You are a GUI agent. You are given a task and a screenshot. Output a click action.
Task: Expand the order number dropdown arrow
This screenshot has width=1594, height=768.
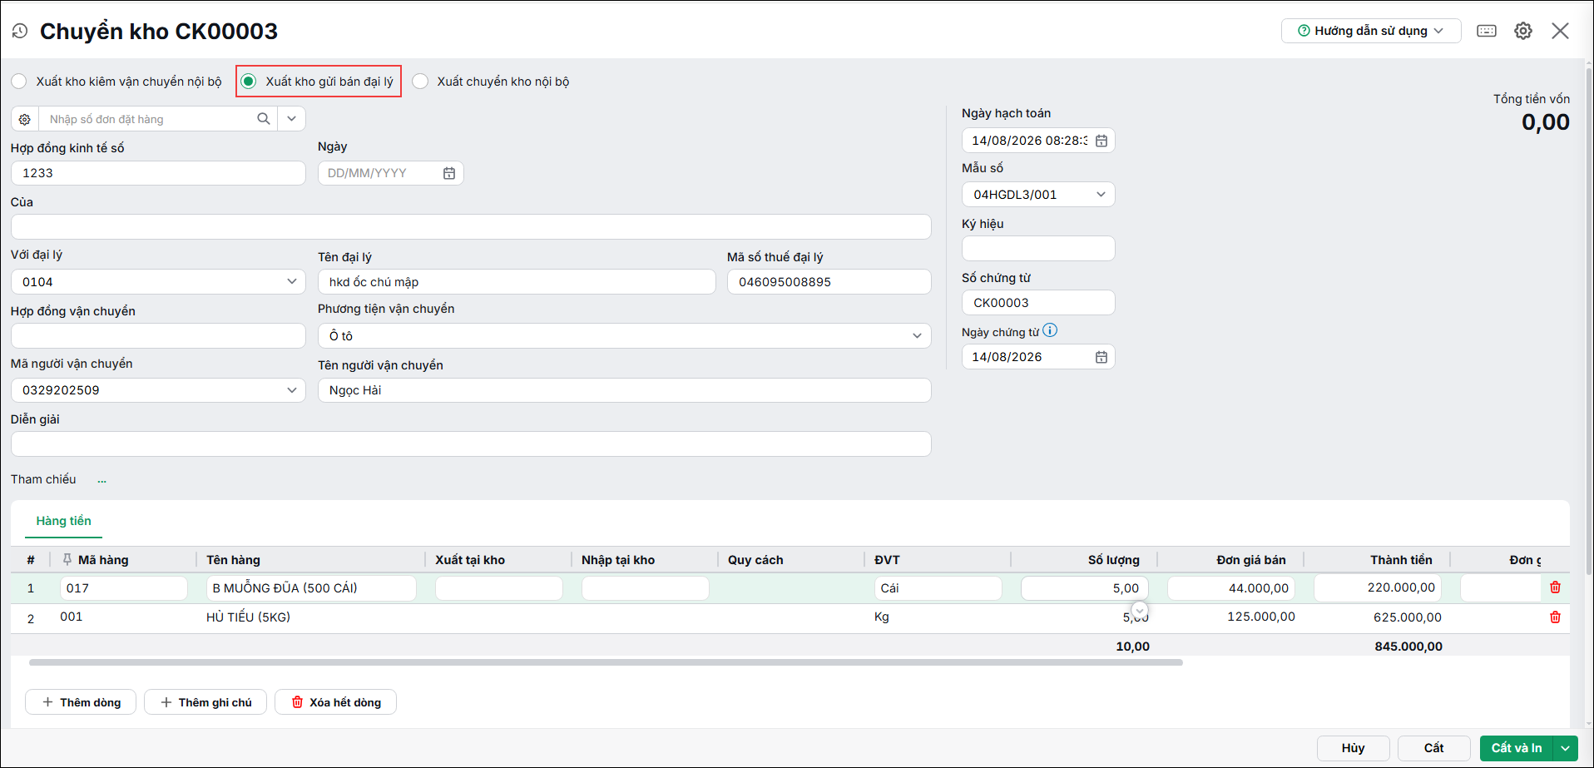(292, 119)
